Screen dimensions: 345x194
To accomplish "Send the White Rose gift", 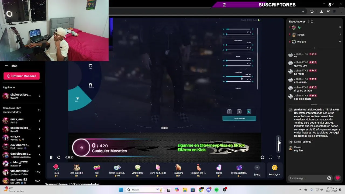I will (x=138, y=171).
